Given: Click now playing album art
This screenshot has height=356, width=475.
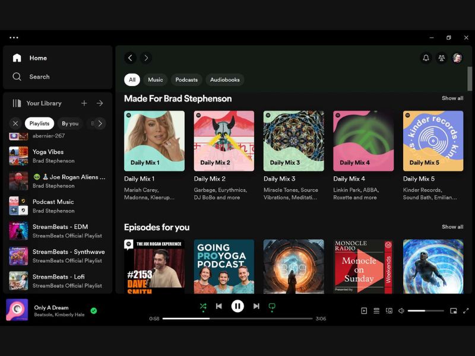Looking at the screenshot, I should pos(17,310).
